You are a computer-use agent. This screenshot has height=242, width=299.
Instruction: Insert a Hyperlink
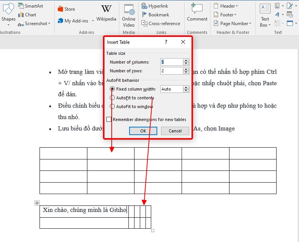pyautogui.click(x=155, y=6)
